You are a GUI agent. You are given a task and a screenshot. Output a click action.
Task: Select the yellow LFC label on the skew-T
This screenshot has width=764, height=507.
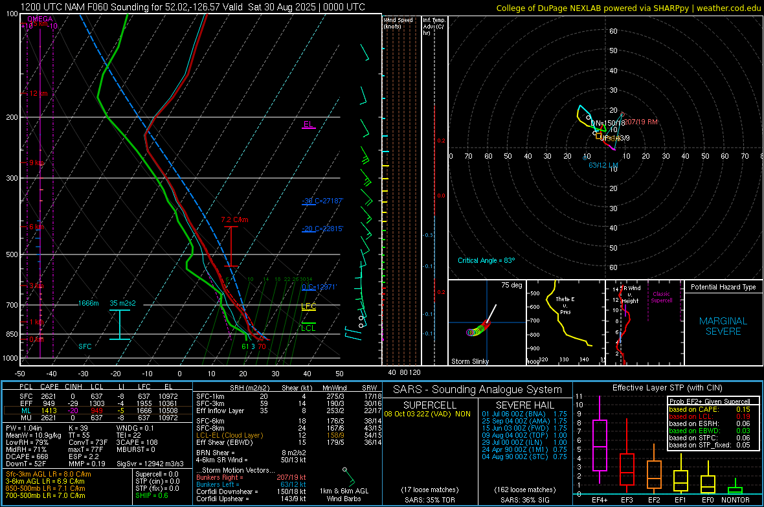(308, 306)
